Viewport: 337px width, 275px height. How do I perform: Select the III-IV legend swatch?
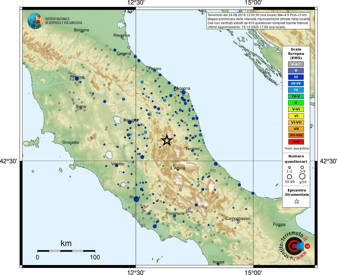296,84
